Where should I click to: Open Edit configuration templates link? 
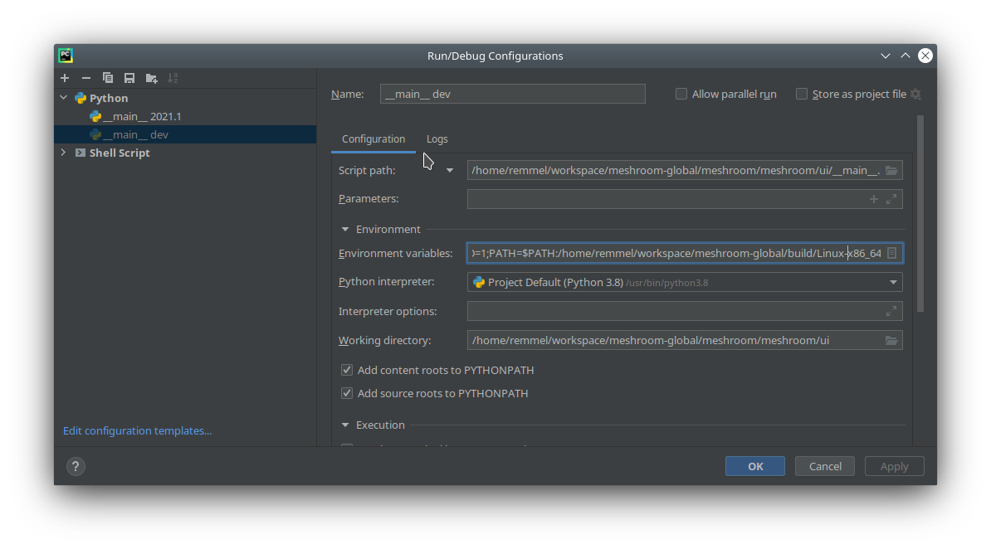point(137,431)
